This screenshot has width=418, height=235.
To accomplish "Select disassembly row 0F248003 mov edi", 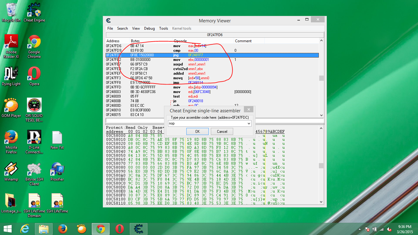I will (x=212, y=92).
